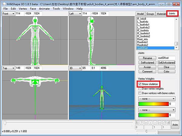Open the Tools menu

(56, 9)
